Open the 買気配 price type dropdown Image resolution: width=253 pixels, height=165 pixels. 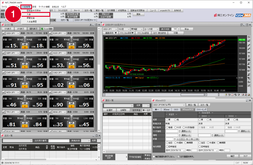pos(137,29)
